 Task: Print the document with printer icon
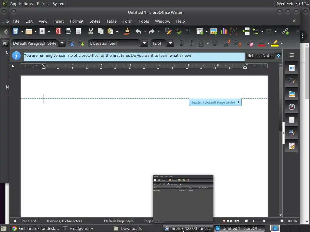[x=68, y=31]
